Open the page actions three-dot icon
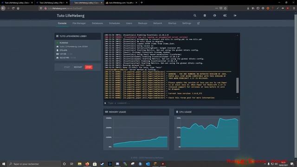 (x=216, y=8)
